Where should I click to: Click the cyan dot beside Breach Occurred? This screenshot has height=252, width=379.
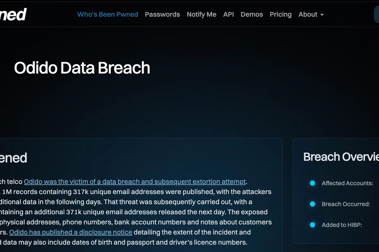point(312,204)
